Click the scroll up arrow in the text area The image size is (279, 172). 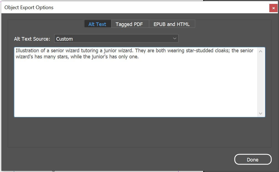pyautogui.click(x=260, y=51)
